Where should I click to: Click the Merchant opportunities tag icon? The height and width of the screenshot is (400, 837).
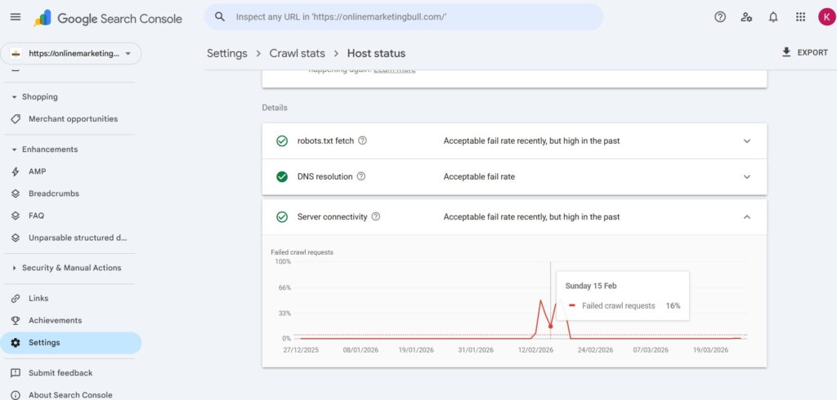pos(16,119)
